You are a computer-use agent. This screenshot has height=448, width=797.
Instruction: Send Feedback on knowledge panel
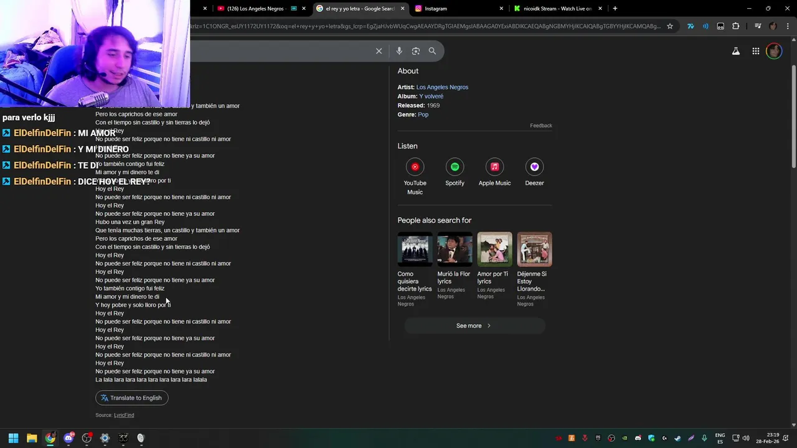tap(541, 126)
